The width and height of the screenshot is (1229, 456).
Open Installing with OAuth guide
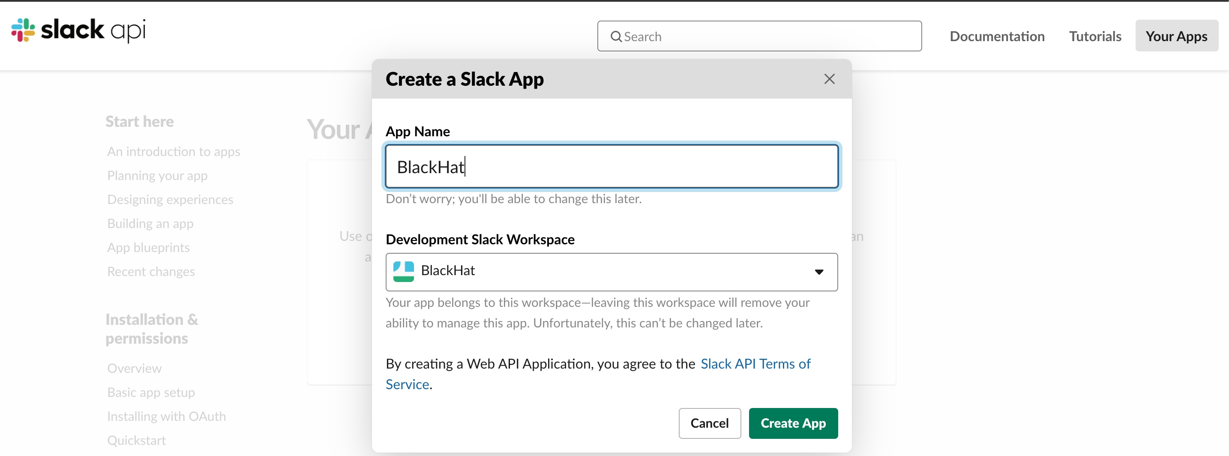[167, 417]
